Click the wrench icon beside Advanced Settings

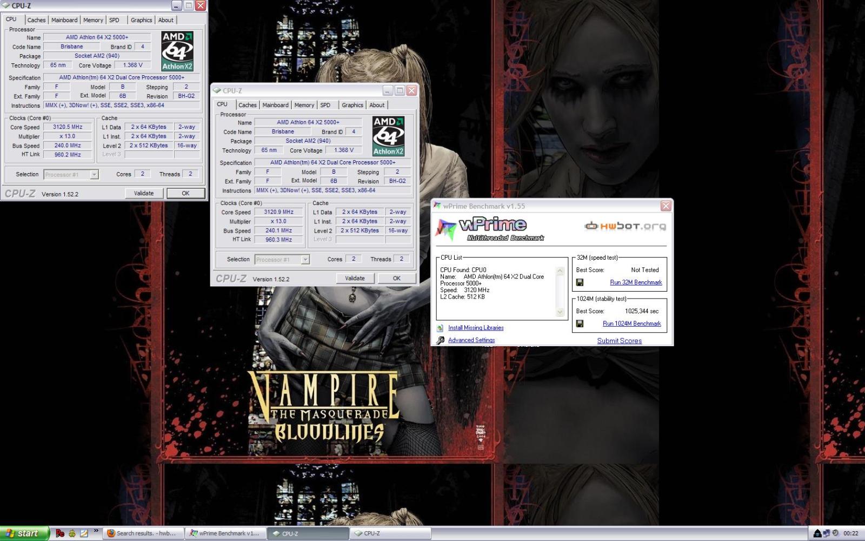(440, 340)
